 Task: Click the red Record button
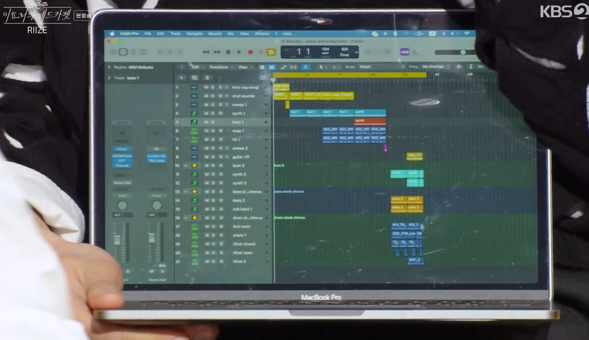pyautogui.click(x=250, y=52)
